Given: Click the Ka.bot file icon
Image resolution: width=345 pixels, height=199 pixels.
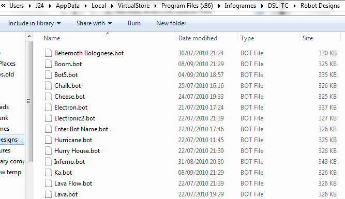Looking at the screenshot, I should click(x=48, y=173).
